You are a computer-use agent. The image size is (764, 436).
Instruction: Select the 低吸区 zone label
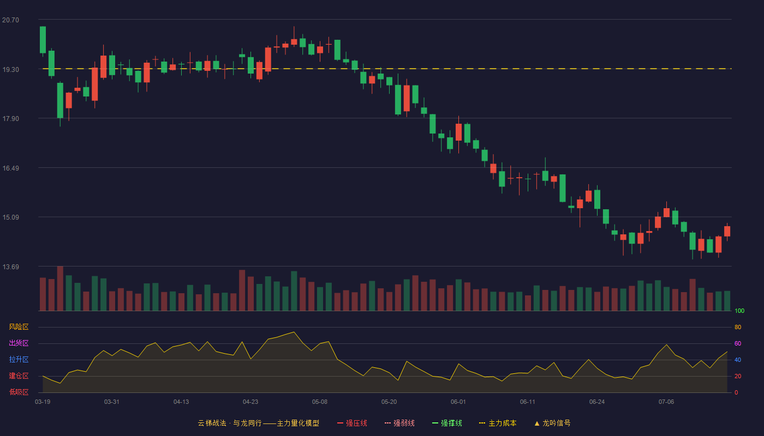coord(19,392)
